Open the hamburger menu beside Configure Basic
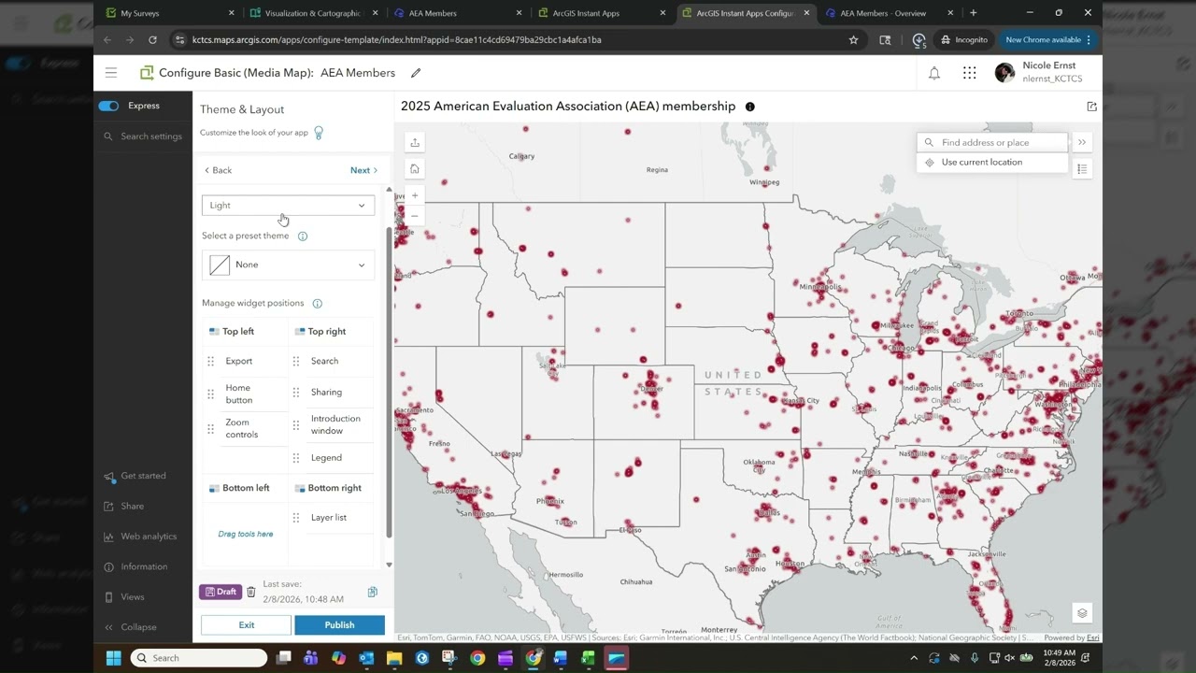Screen dimensions: 1196x673 [x=111, y=73]
